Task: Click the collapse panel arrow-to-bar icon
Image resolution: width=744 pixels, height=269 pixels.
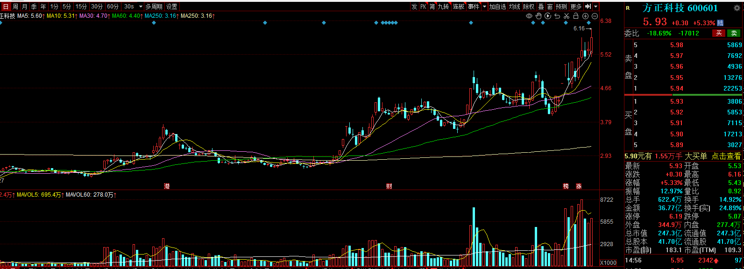Action: point(588,7)
